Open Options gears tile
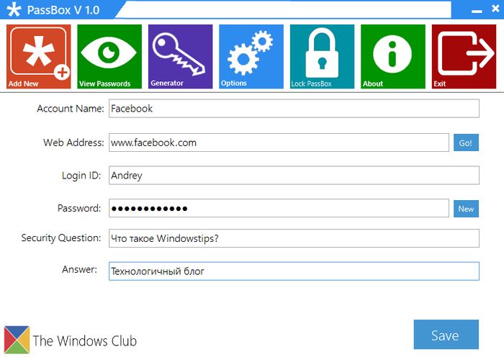Screen dimensions: 504x357 pos(251,57)
